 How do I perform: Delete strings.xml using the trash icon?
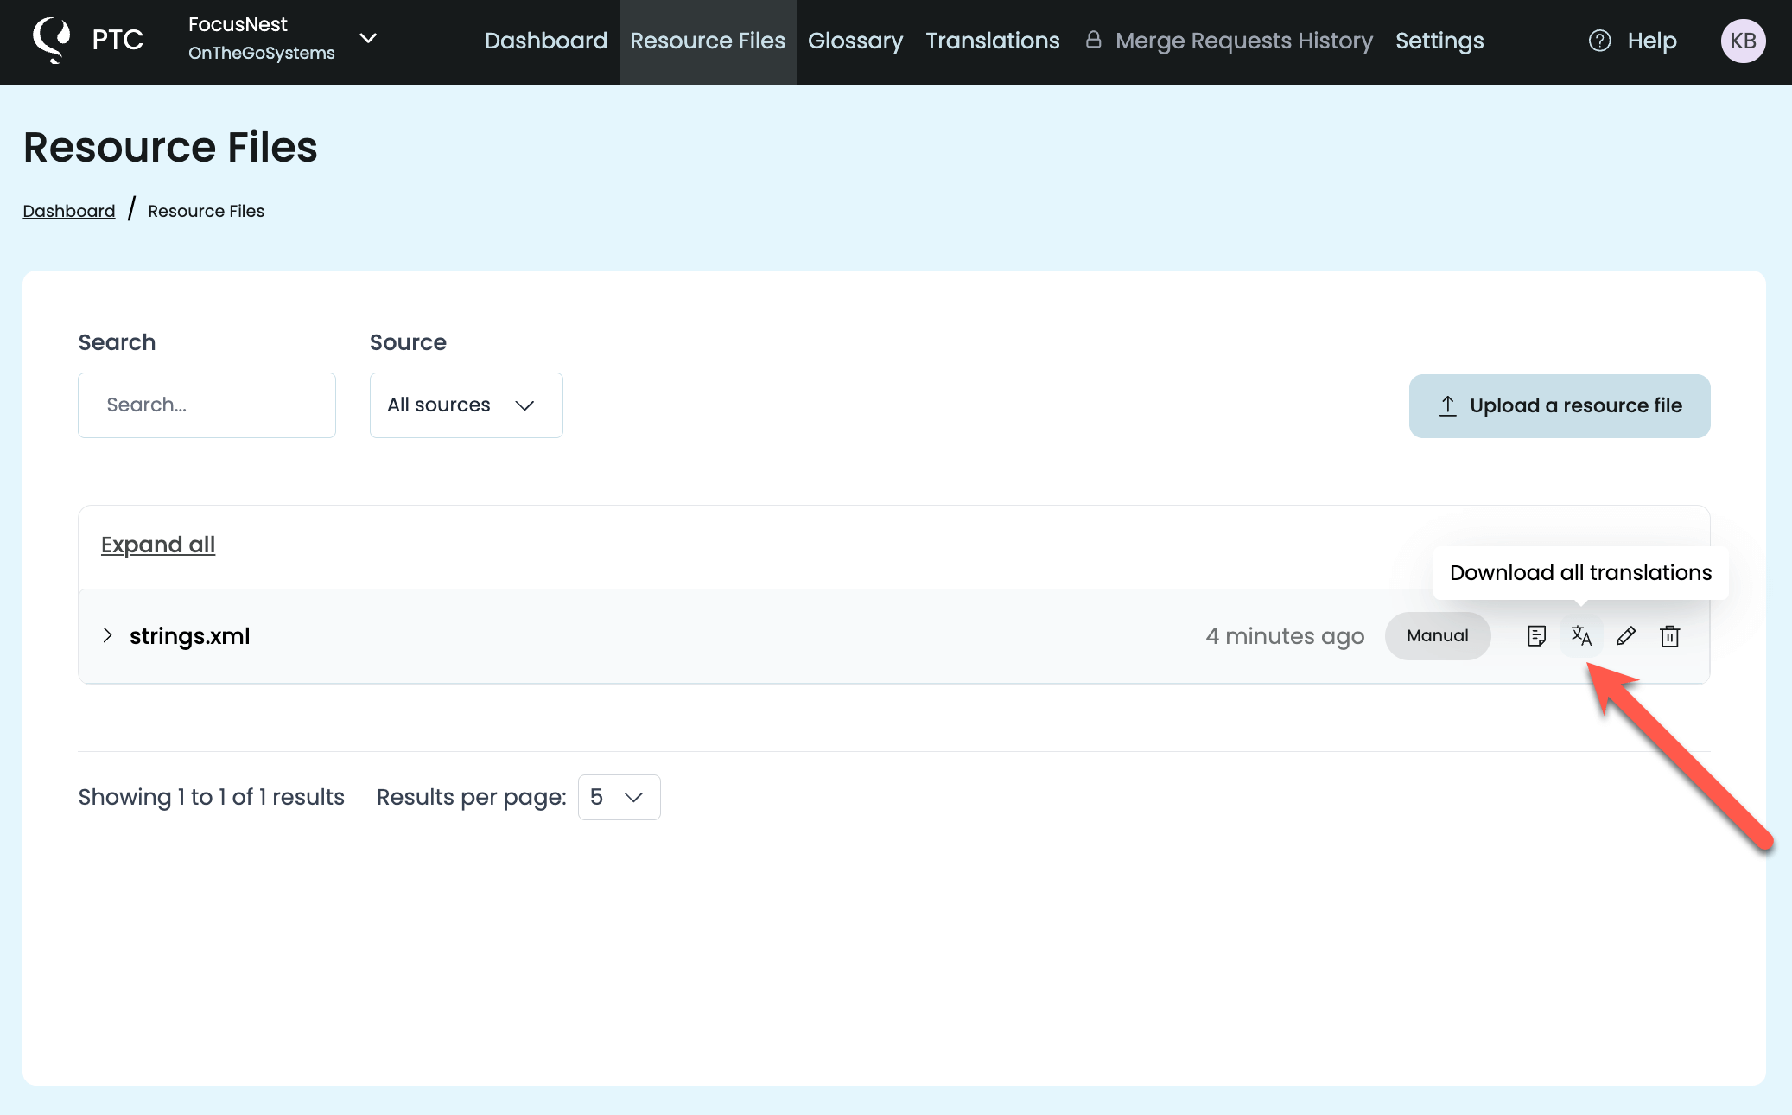(1670, 636)
